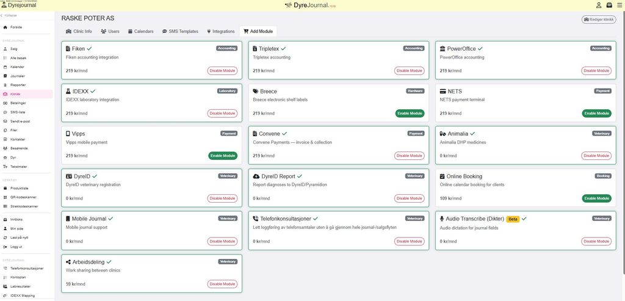
Task: Disable the DyreID veterinary registration module
Action: 222,198
